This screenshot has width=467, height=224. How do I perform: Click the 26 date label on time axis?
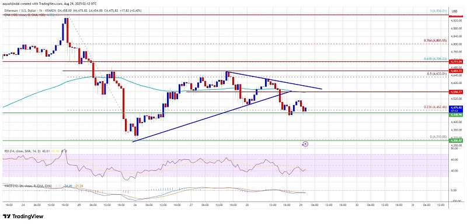[135, 205]
